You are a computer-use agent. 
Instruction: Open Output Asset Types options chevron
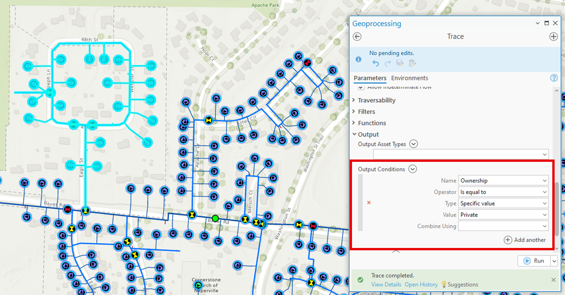click(x=414, y=144)
